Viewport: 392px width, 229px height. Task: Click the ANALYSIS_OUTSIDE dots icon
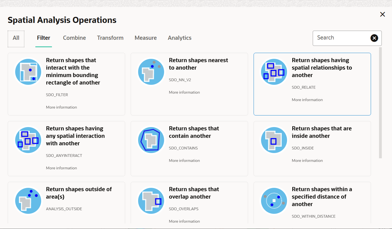tap(28, 201)
